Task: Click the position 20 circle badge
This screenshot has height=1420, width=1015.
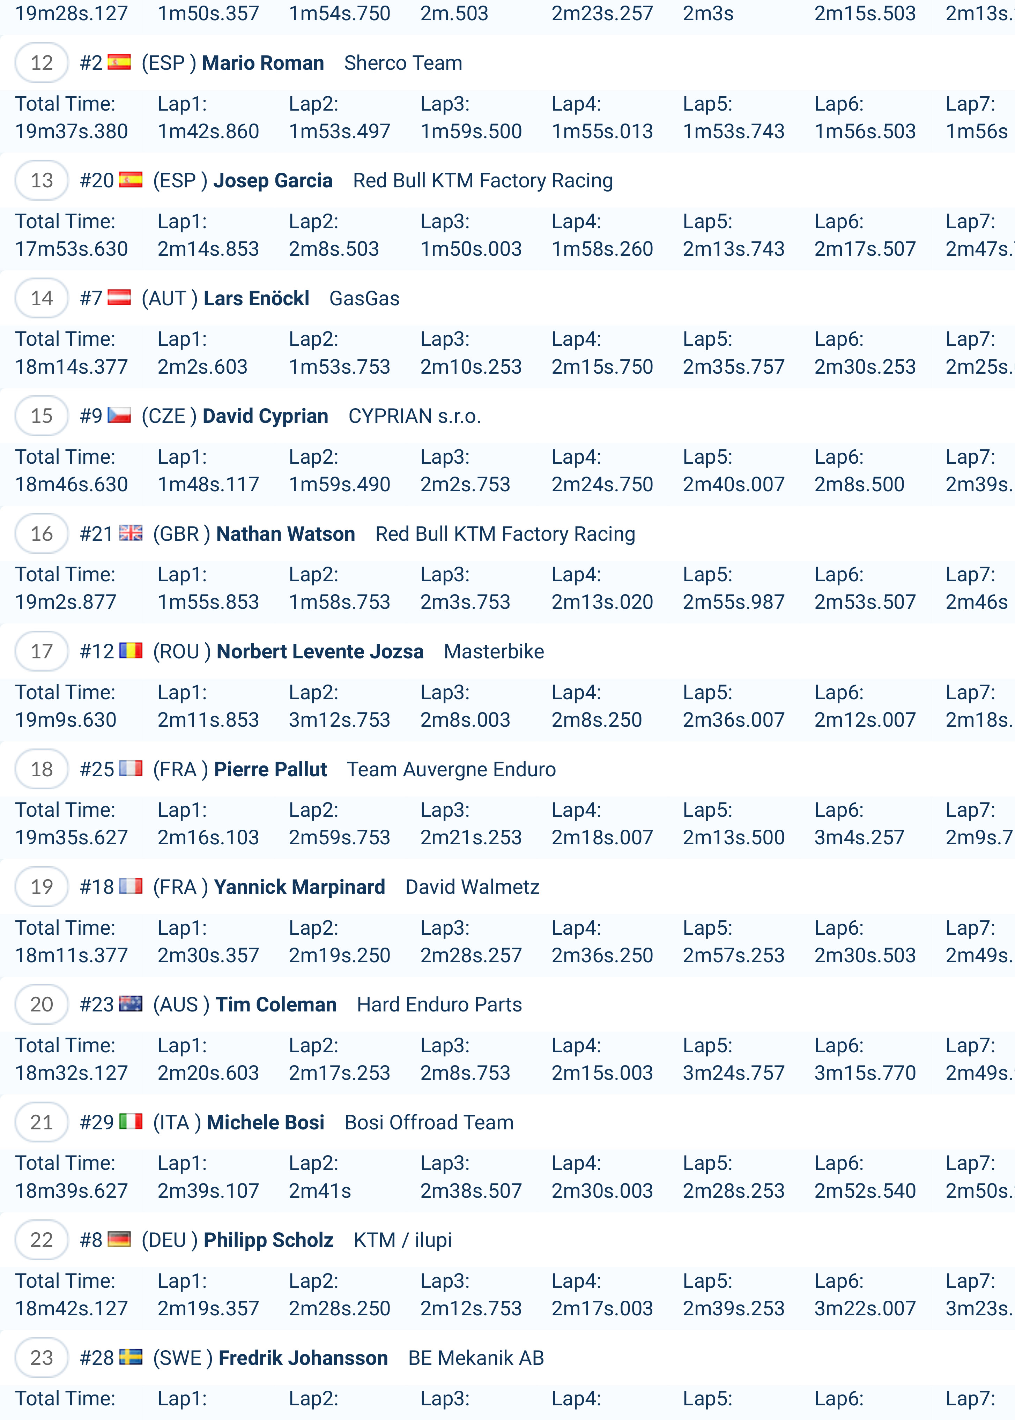Action: [x=42, y=1004]
